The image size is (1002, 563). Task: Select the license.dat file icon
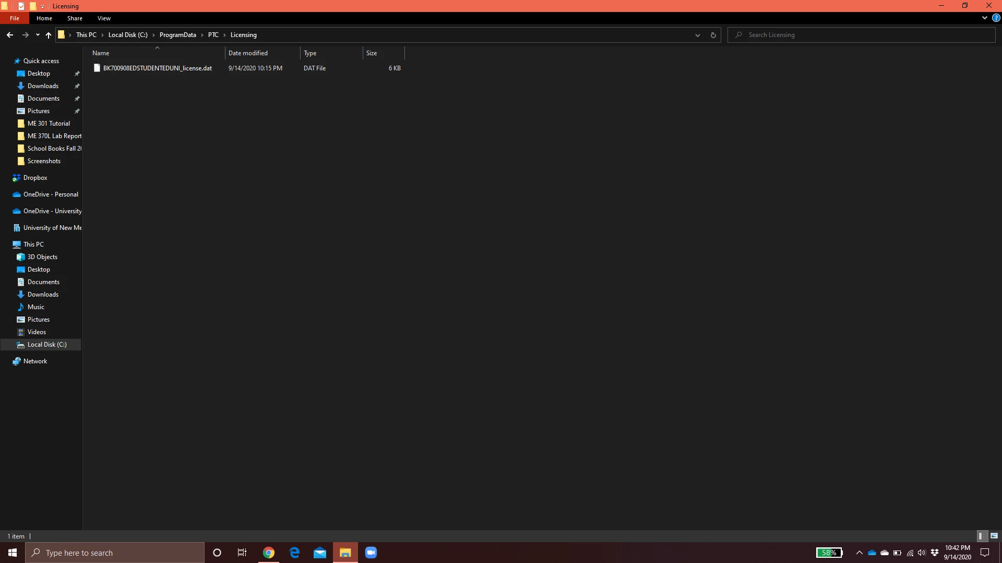point(97,68)
